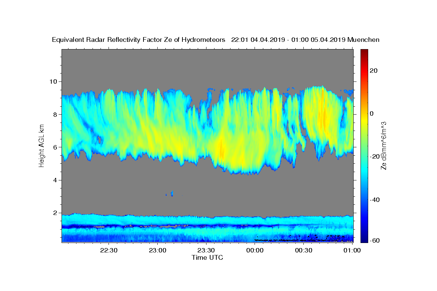This screenshot has width=437, height=291.
Task: Click the colorbar tick value '0'
Action: pyautogui.click(x=372, y=113)
